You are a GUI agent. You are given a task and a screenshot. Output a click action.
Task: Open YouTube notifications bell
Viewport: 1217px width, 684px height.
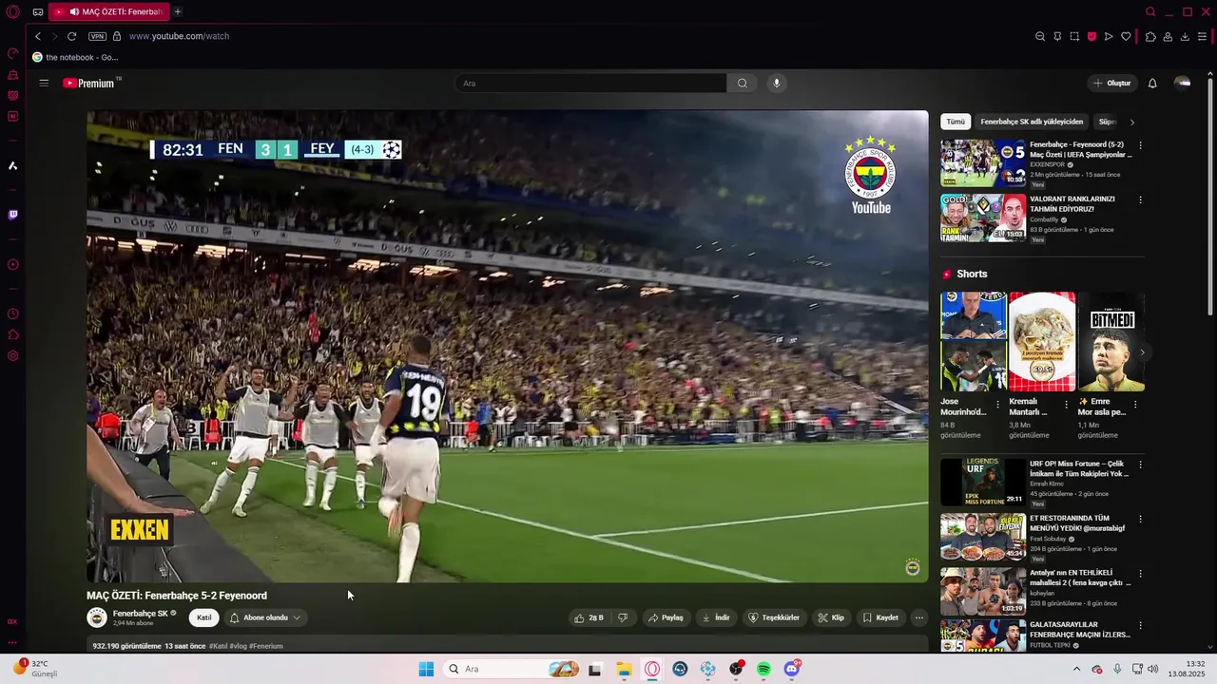click(x=1152, y=83)
